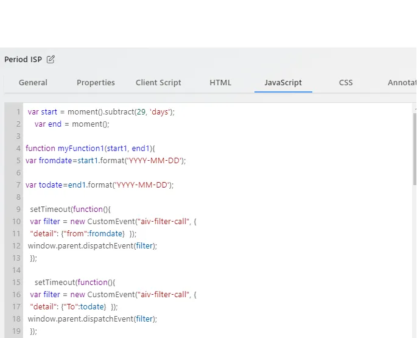Click the edit pencil icon beside Period ISP
Image resolution: width=417 pixels, height=338 pixels.
51,59
